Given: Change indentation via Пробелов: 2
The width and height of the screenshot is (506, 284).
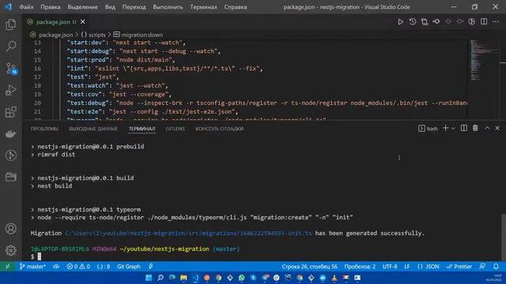Looking at the screenshot, I should click(360, 267).
